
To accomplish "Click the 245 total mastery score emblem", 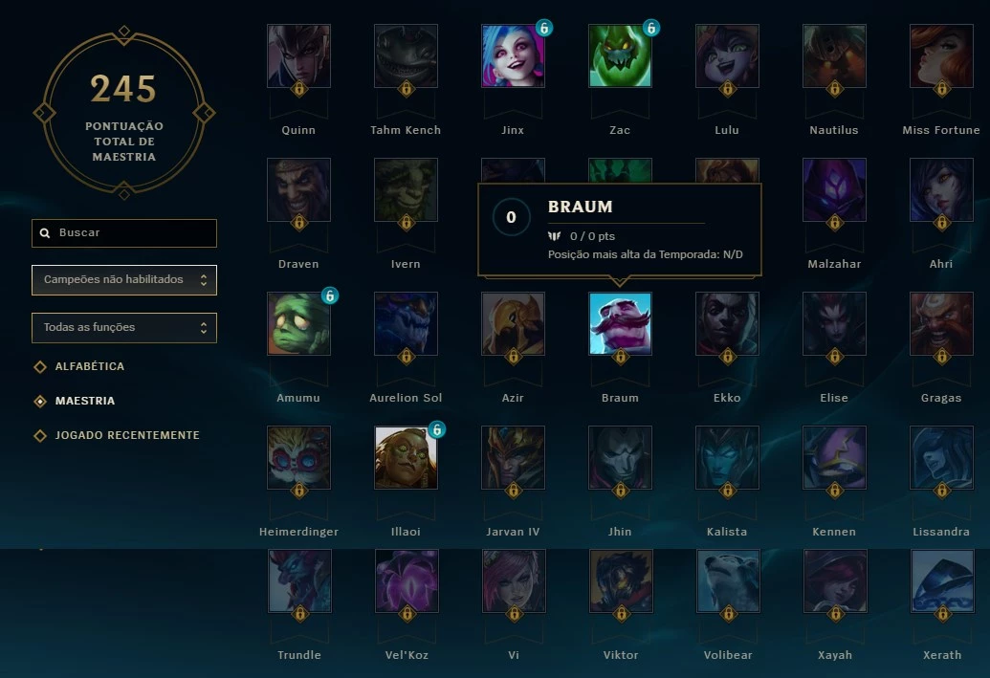I will (x=124, y=113).
